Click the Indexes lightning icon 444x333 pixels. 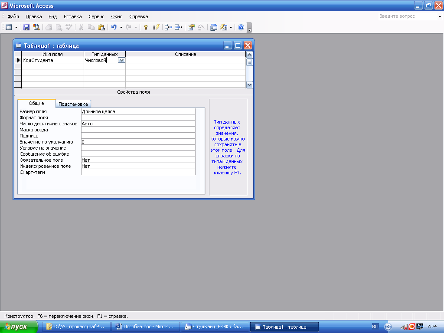point(156,27)
